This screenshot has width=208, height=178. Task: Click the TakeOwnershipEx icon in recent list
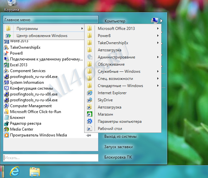pos(6,47)
